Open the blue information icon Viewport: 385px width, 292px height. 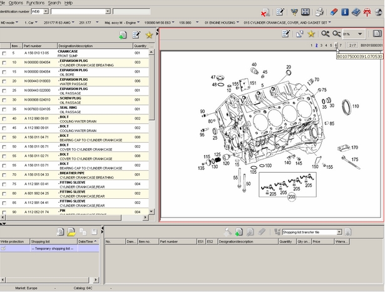tap(345, 12)
